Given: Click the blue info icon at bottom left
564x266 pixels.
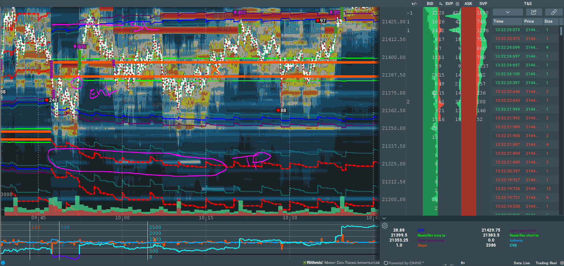Looking at the screenshot, I should pos(3,263).
